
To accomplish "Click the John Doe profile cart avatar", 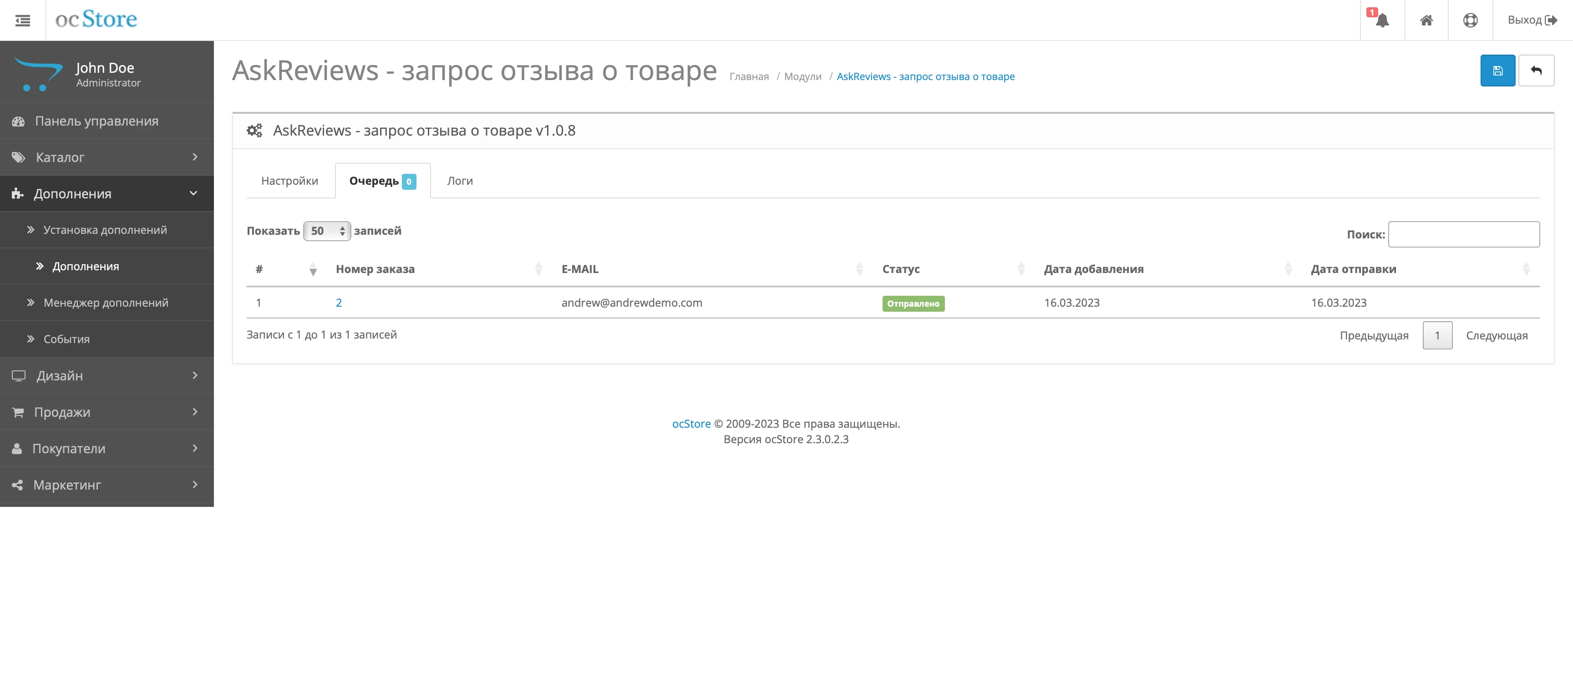I will pyautogui.click(x=38, y=74).
